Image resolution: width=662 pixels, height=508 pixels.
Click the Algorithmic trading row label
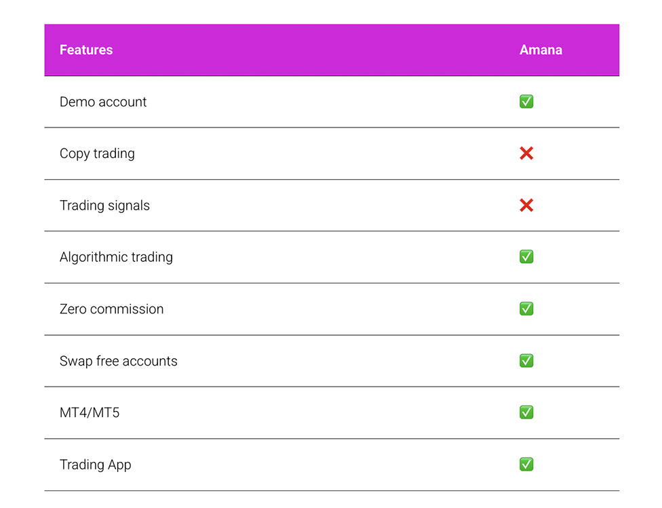click(116, 257)
